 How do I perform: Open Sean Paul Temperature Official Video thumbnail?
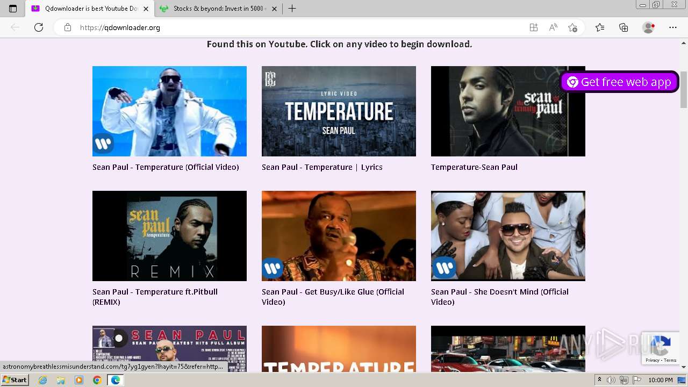(169, 111)
